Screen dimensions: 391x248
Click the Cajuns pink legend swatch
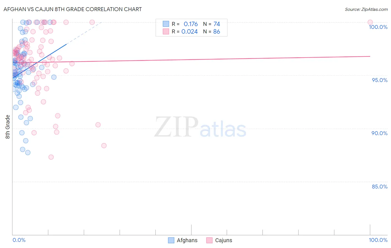click(209, 240)
